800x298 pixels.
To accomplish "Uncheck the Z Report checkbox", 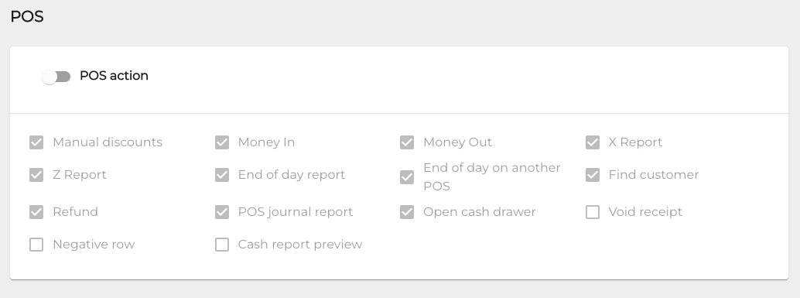I will pos(36,175).
